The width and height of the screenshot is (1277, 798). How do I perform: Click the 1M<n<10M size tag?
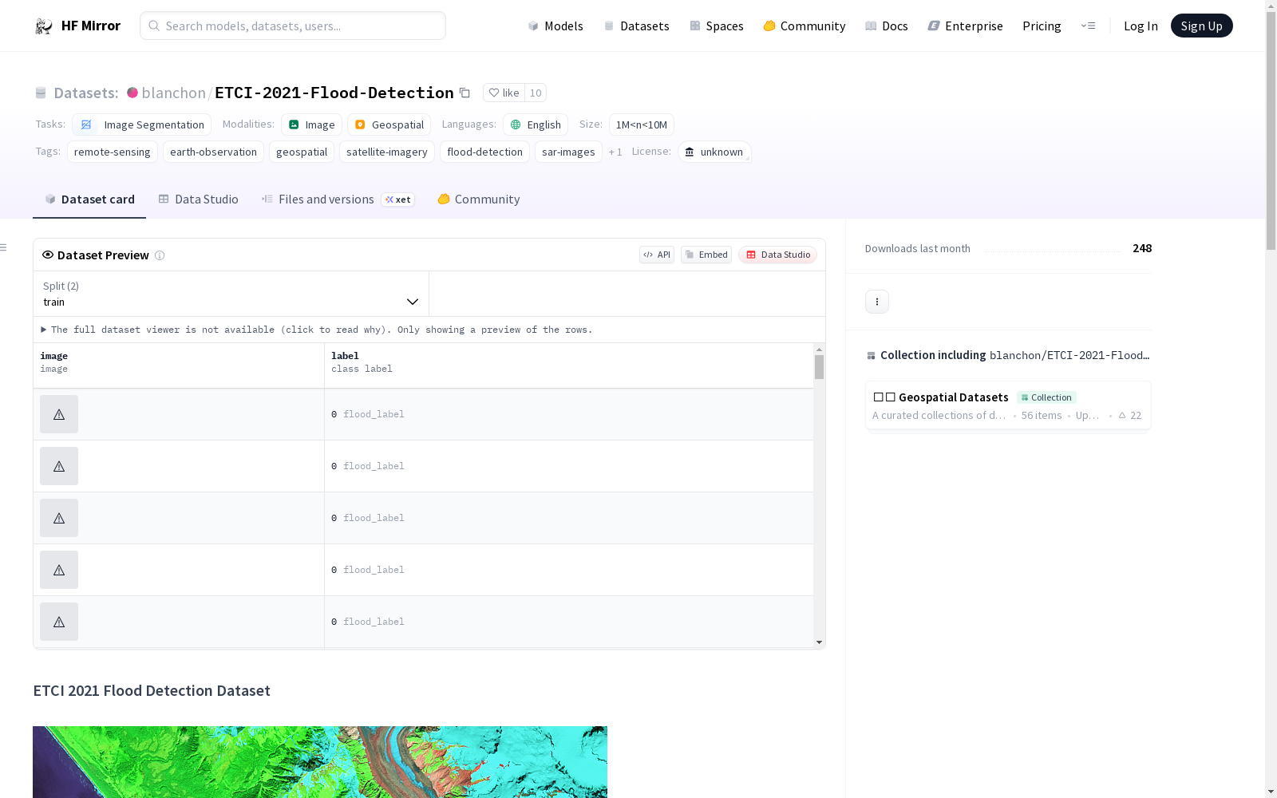coord(642,124)
